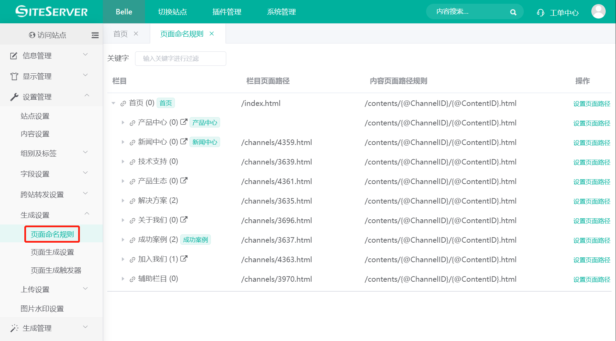Expand the 解决方案 channel row
616x341 pixels.
click(x=123, y=201)
